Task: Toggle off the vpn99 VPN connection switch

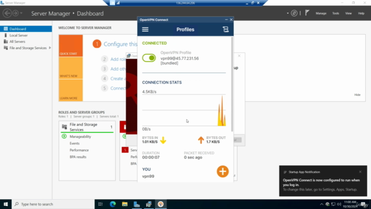Action: [149, 58]
